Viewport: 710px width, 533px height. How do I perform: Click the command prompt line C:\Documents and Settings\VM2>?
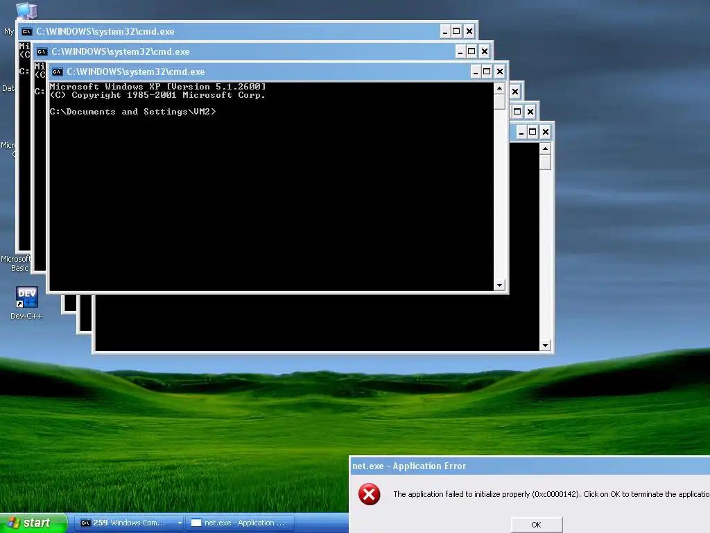tap(132, 112)
